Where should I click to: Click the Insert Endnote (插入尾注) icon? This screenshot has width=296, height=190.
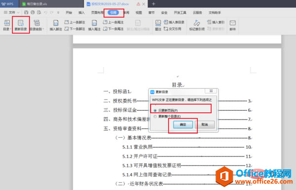(94, 25)
